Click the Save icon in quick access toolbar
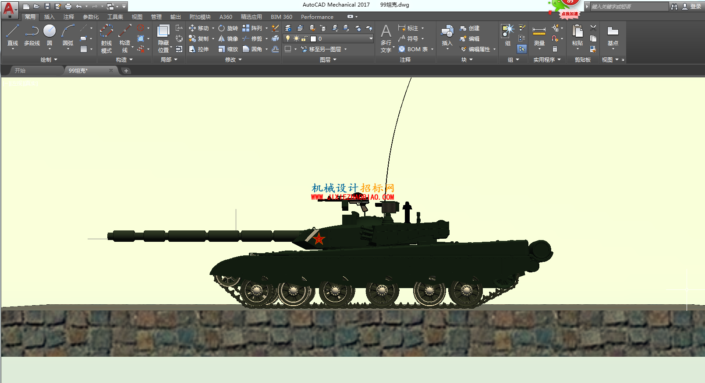The width and height of the screenshot is (705, 383). pyautogui.click(x=47, y=6)
